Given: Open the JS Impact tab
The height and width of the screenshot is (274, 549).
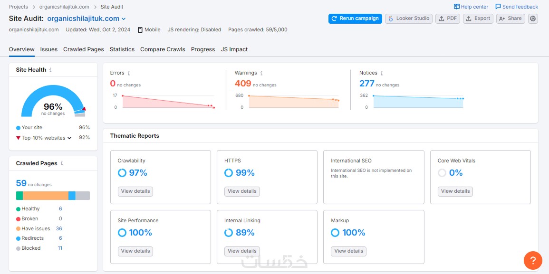Looking at the screenshot, I should click(234, 49).
